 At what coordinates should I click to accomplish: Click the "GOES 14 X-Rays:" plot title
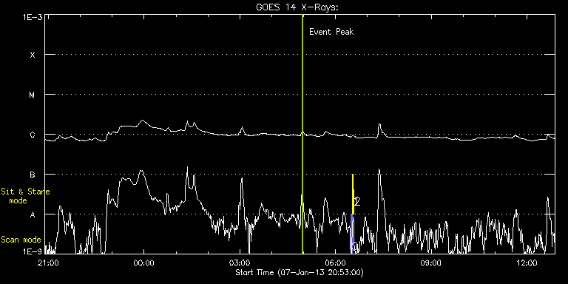(297, 7)
